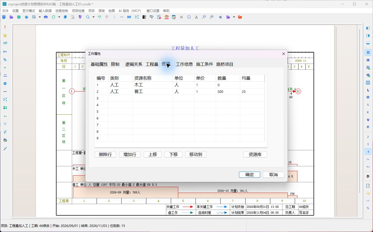Image resolution: width=373 pixels, height=232 pixels.
Task: Click the percent icon in the right sidebar
Action: [368, 208]
